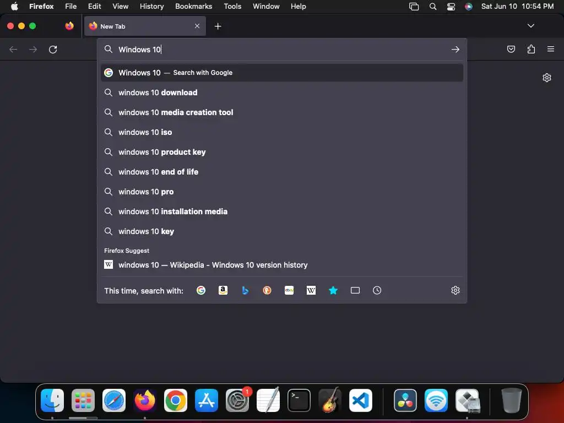Click the go arrow in the address bar
The image size is (564, 423).
pyautogui.click(x=455, y=49)
